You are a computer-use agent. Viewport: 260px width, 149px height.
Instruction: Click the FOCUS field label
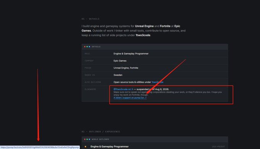[88, 68]
